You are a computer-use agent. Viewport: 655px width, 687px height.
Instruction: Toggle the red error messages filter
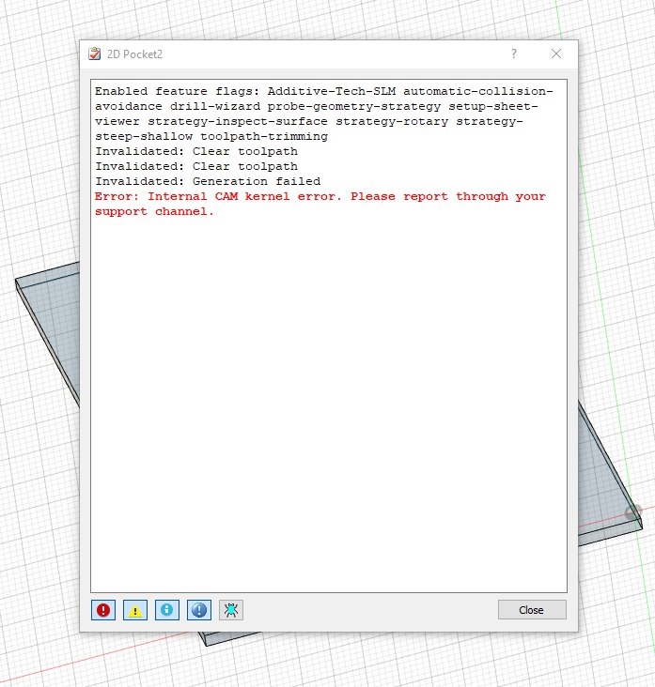[x=103, y=610]
